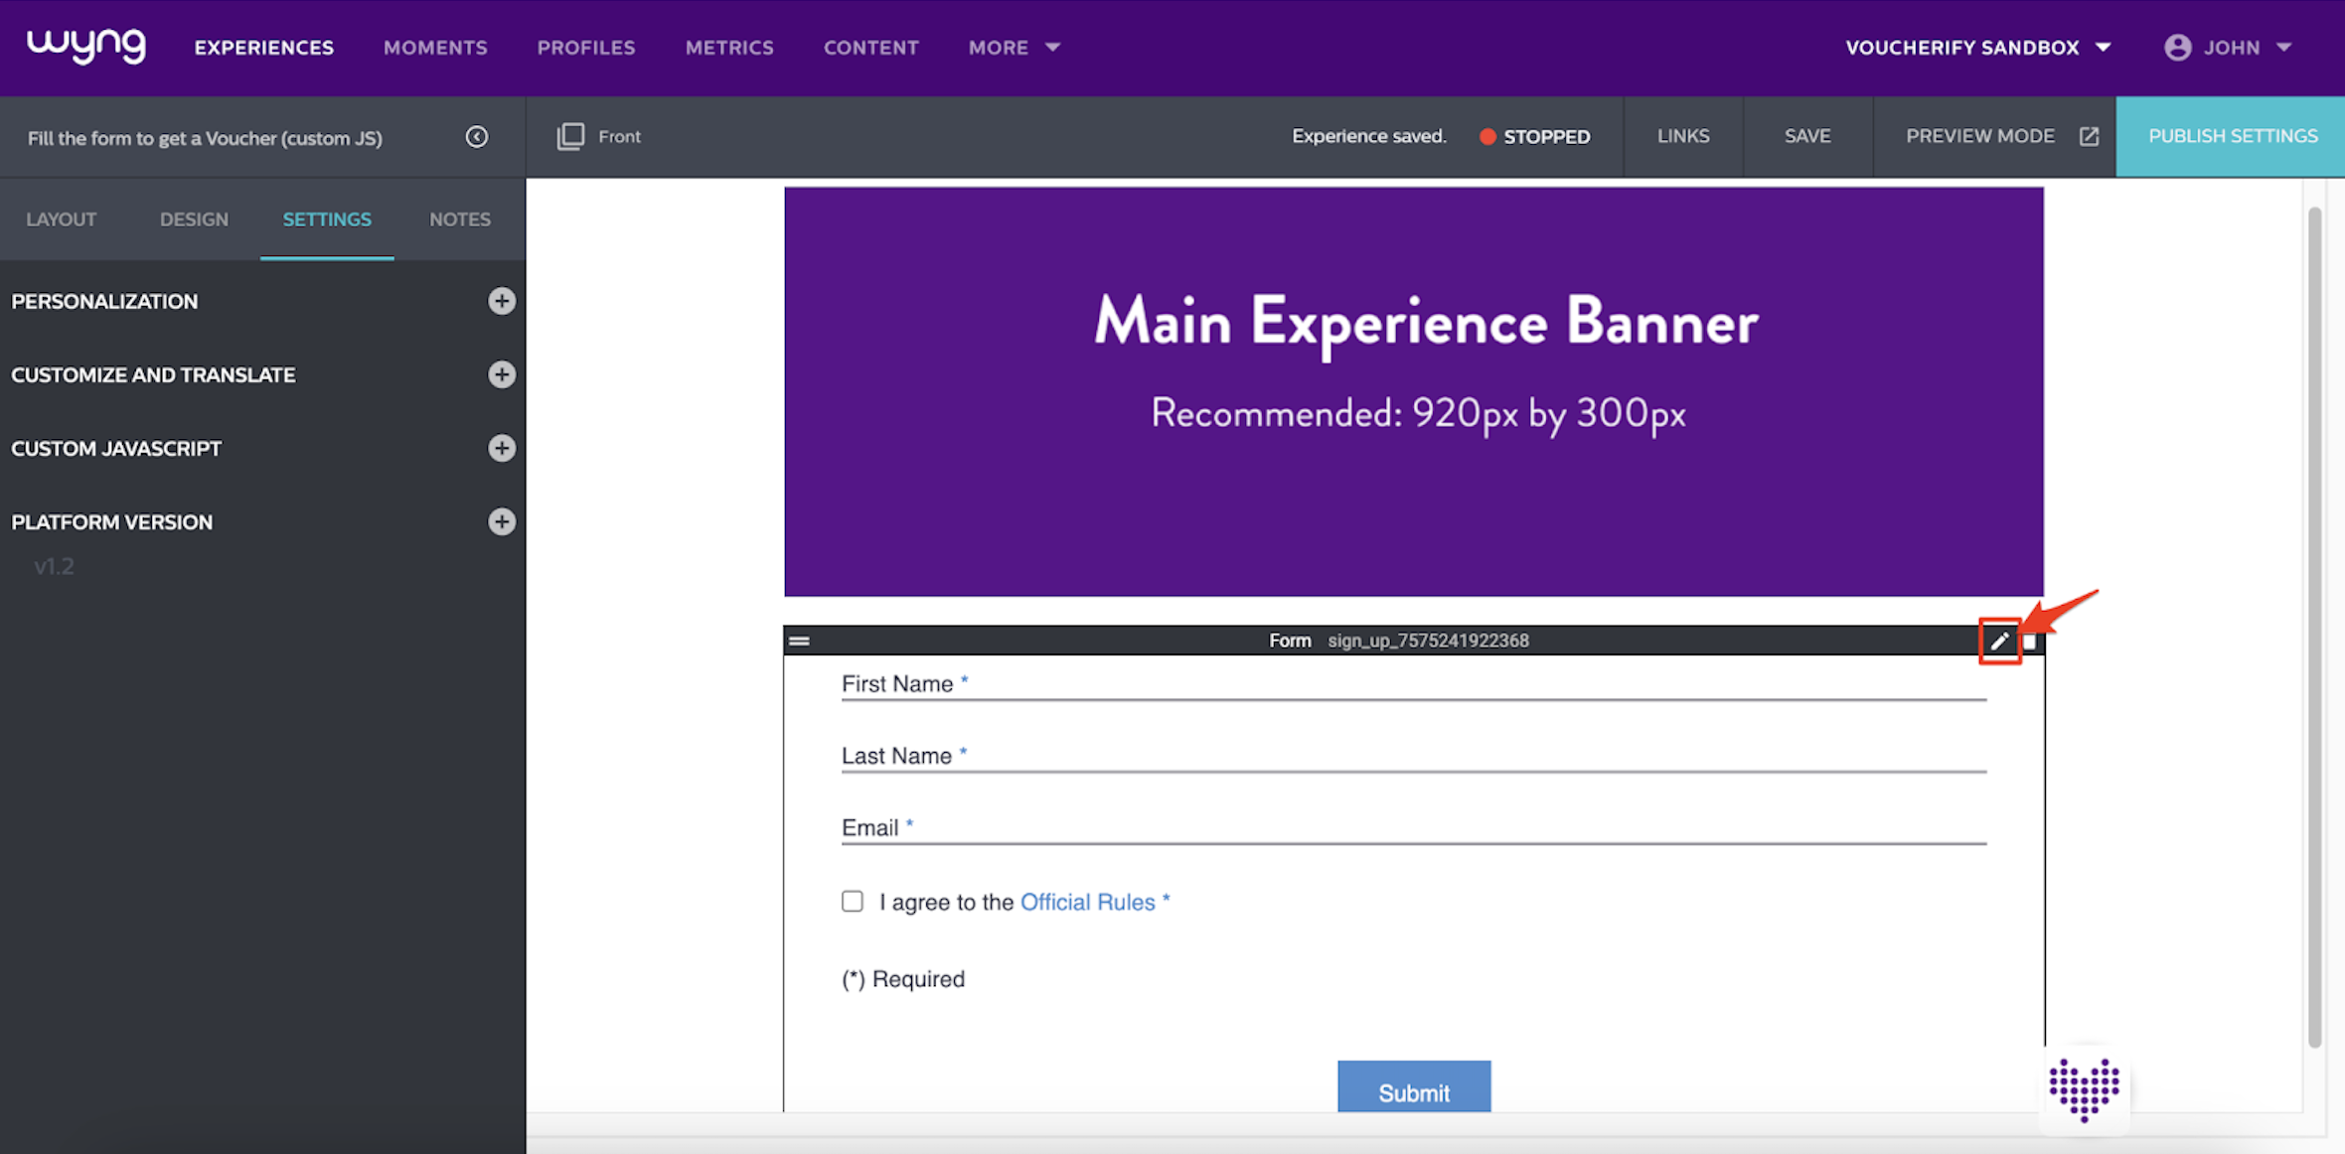The image size is (2345, 1154).
Task: Expand the Personalization section
Action: [x=502, y=301]
